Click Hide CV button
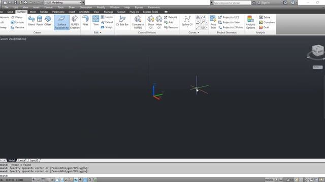This screenshot has height=182, width=325. click(159, 22)
